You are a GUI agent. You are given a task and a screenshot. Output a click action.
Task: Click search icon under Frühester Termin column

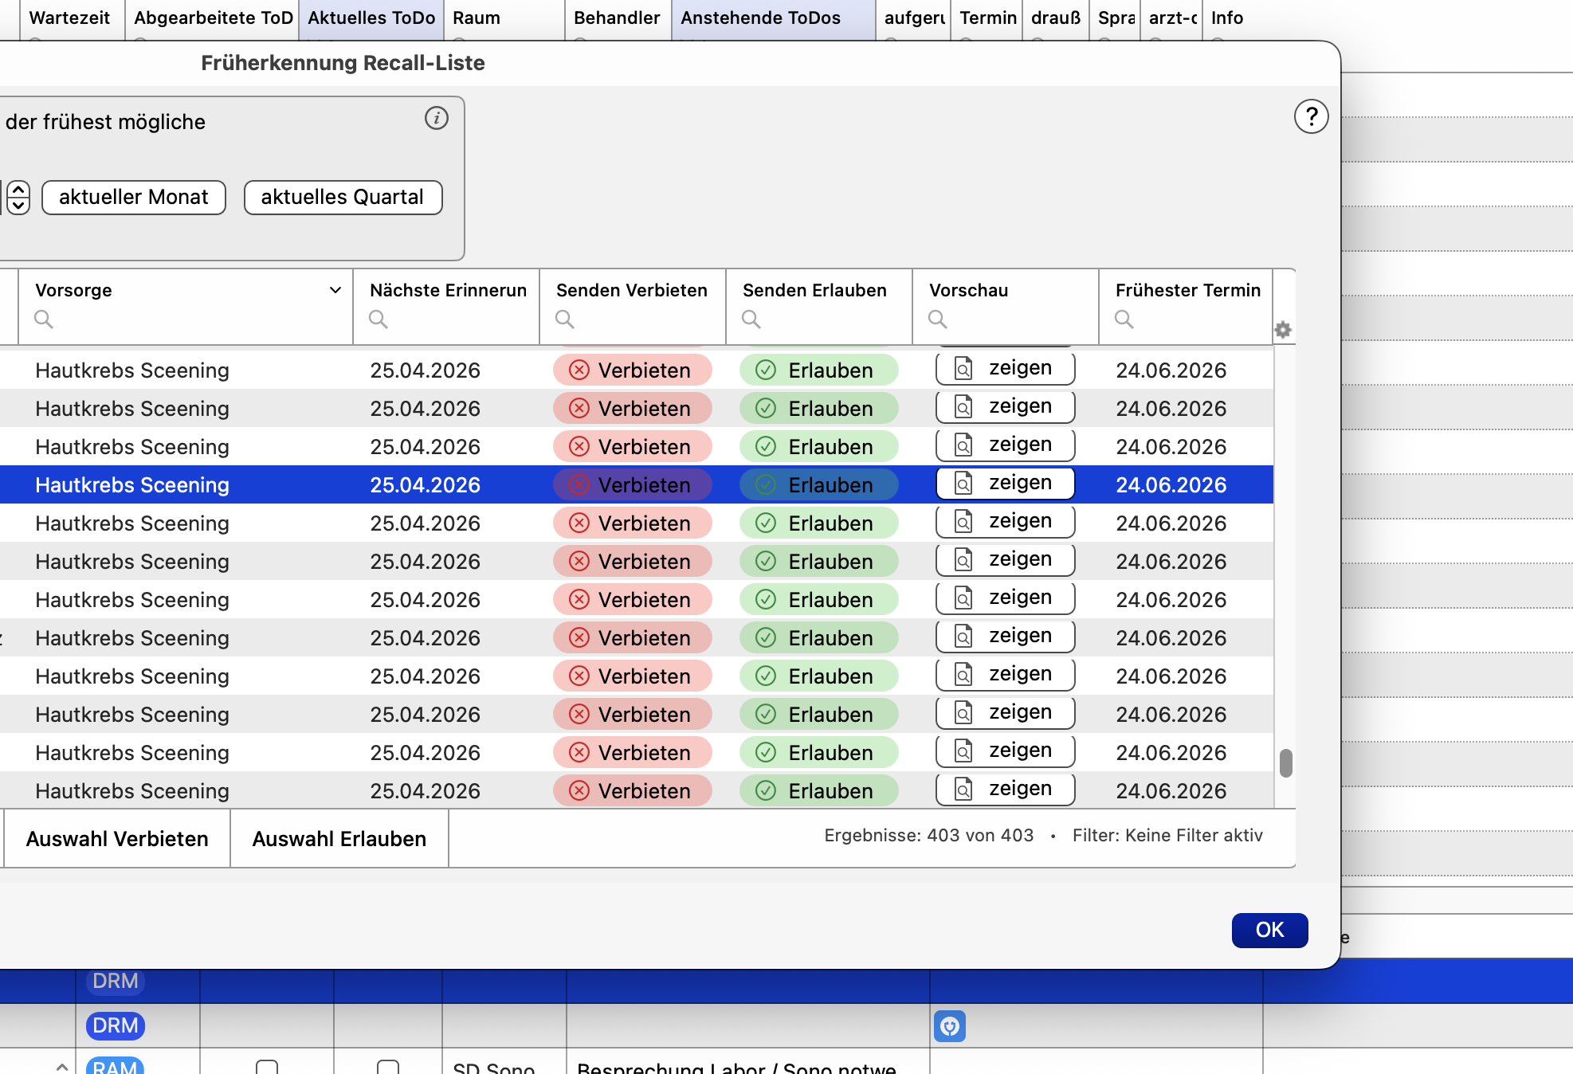1124,319
